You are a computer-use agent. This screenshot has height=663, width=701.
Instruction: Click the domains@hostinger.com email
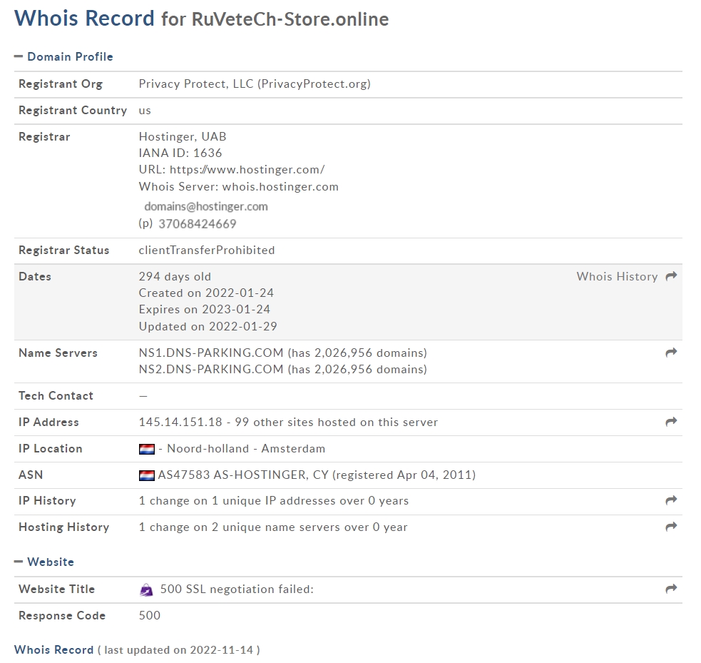click(x=206, y=206)
